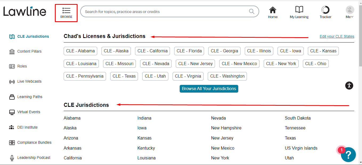Choose the CLE - New York chip
The width and height of the screenshot is (362, 165).
point(281,64)
